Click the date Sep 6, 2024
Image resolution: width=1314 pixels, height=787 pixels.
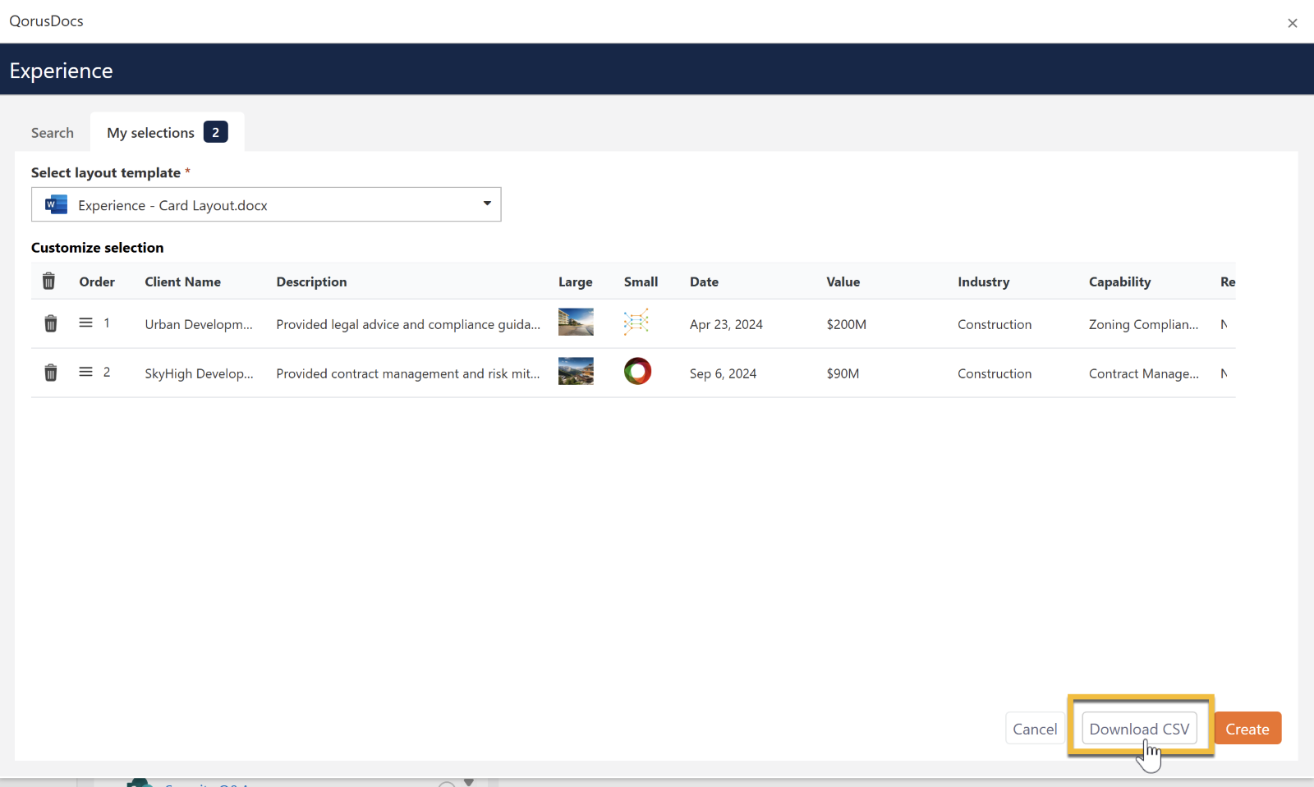(723, 373)
